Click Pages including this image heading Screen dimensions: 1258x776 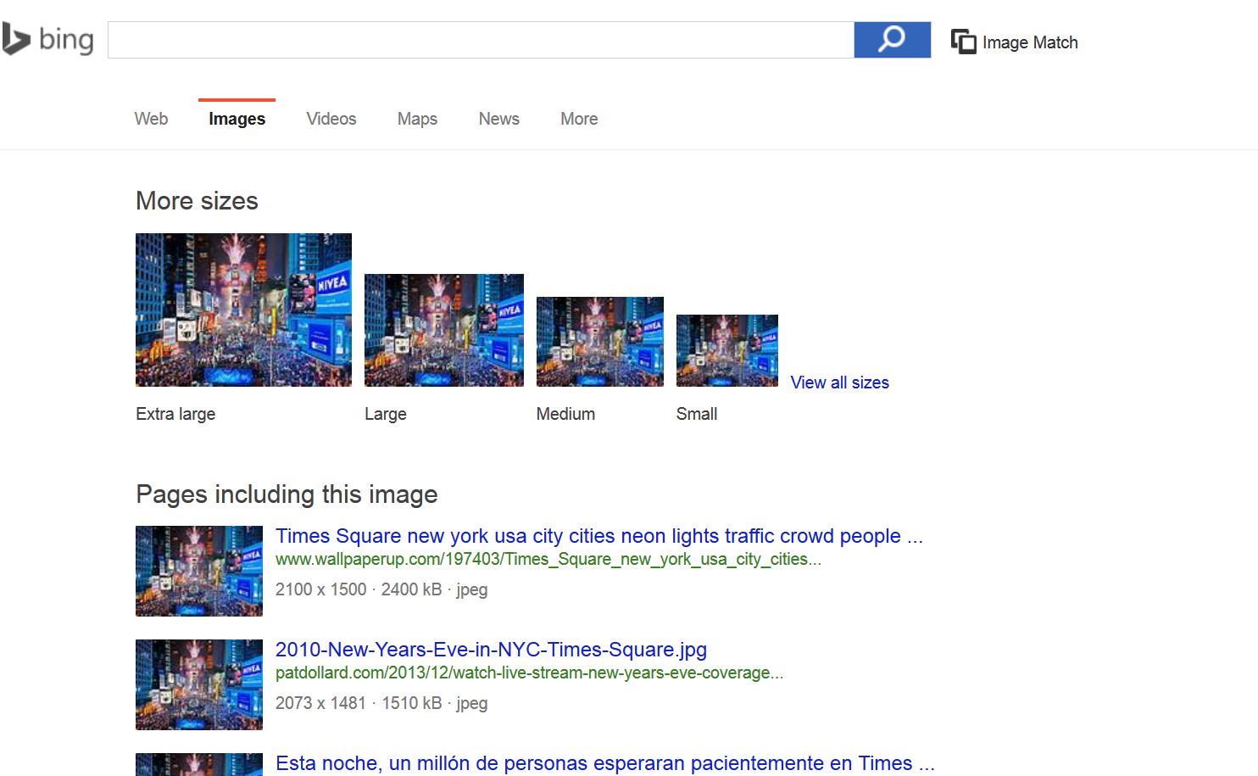(x=287, y=494)
